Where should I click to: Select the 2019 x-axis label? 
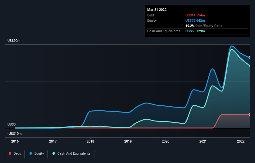click(128, 141)
